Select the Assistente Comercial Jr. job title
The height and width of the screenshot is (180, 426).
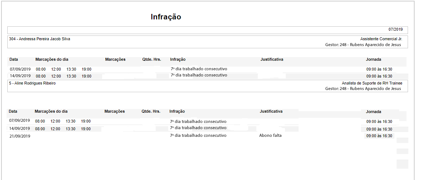tap(381, 39)
